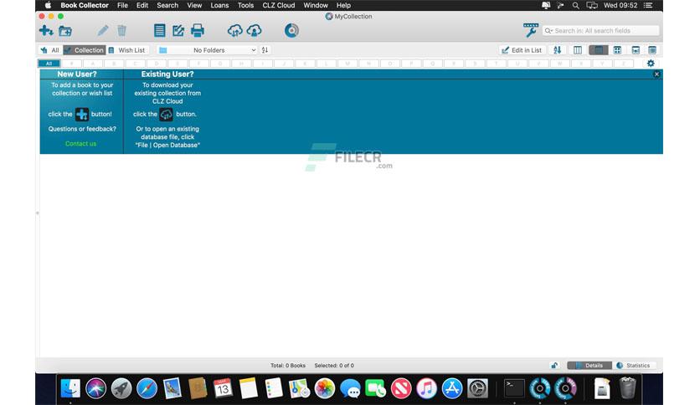
Task: Click the Edit in List button
Action: (x=522, y=50)
